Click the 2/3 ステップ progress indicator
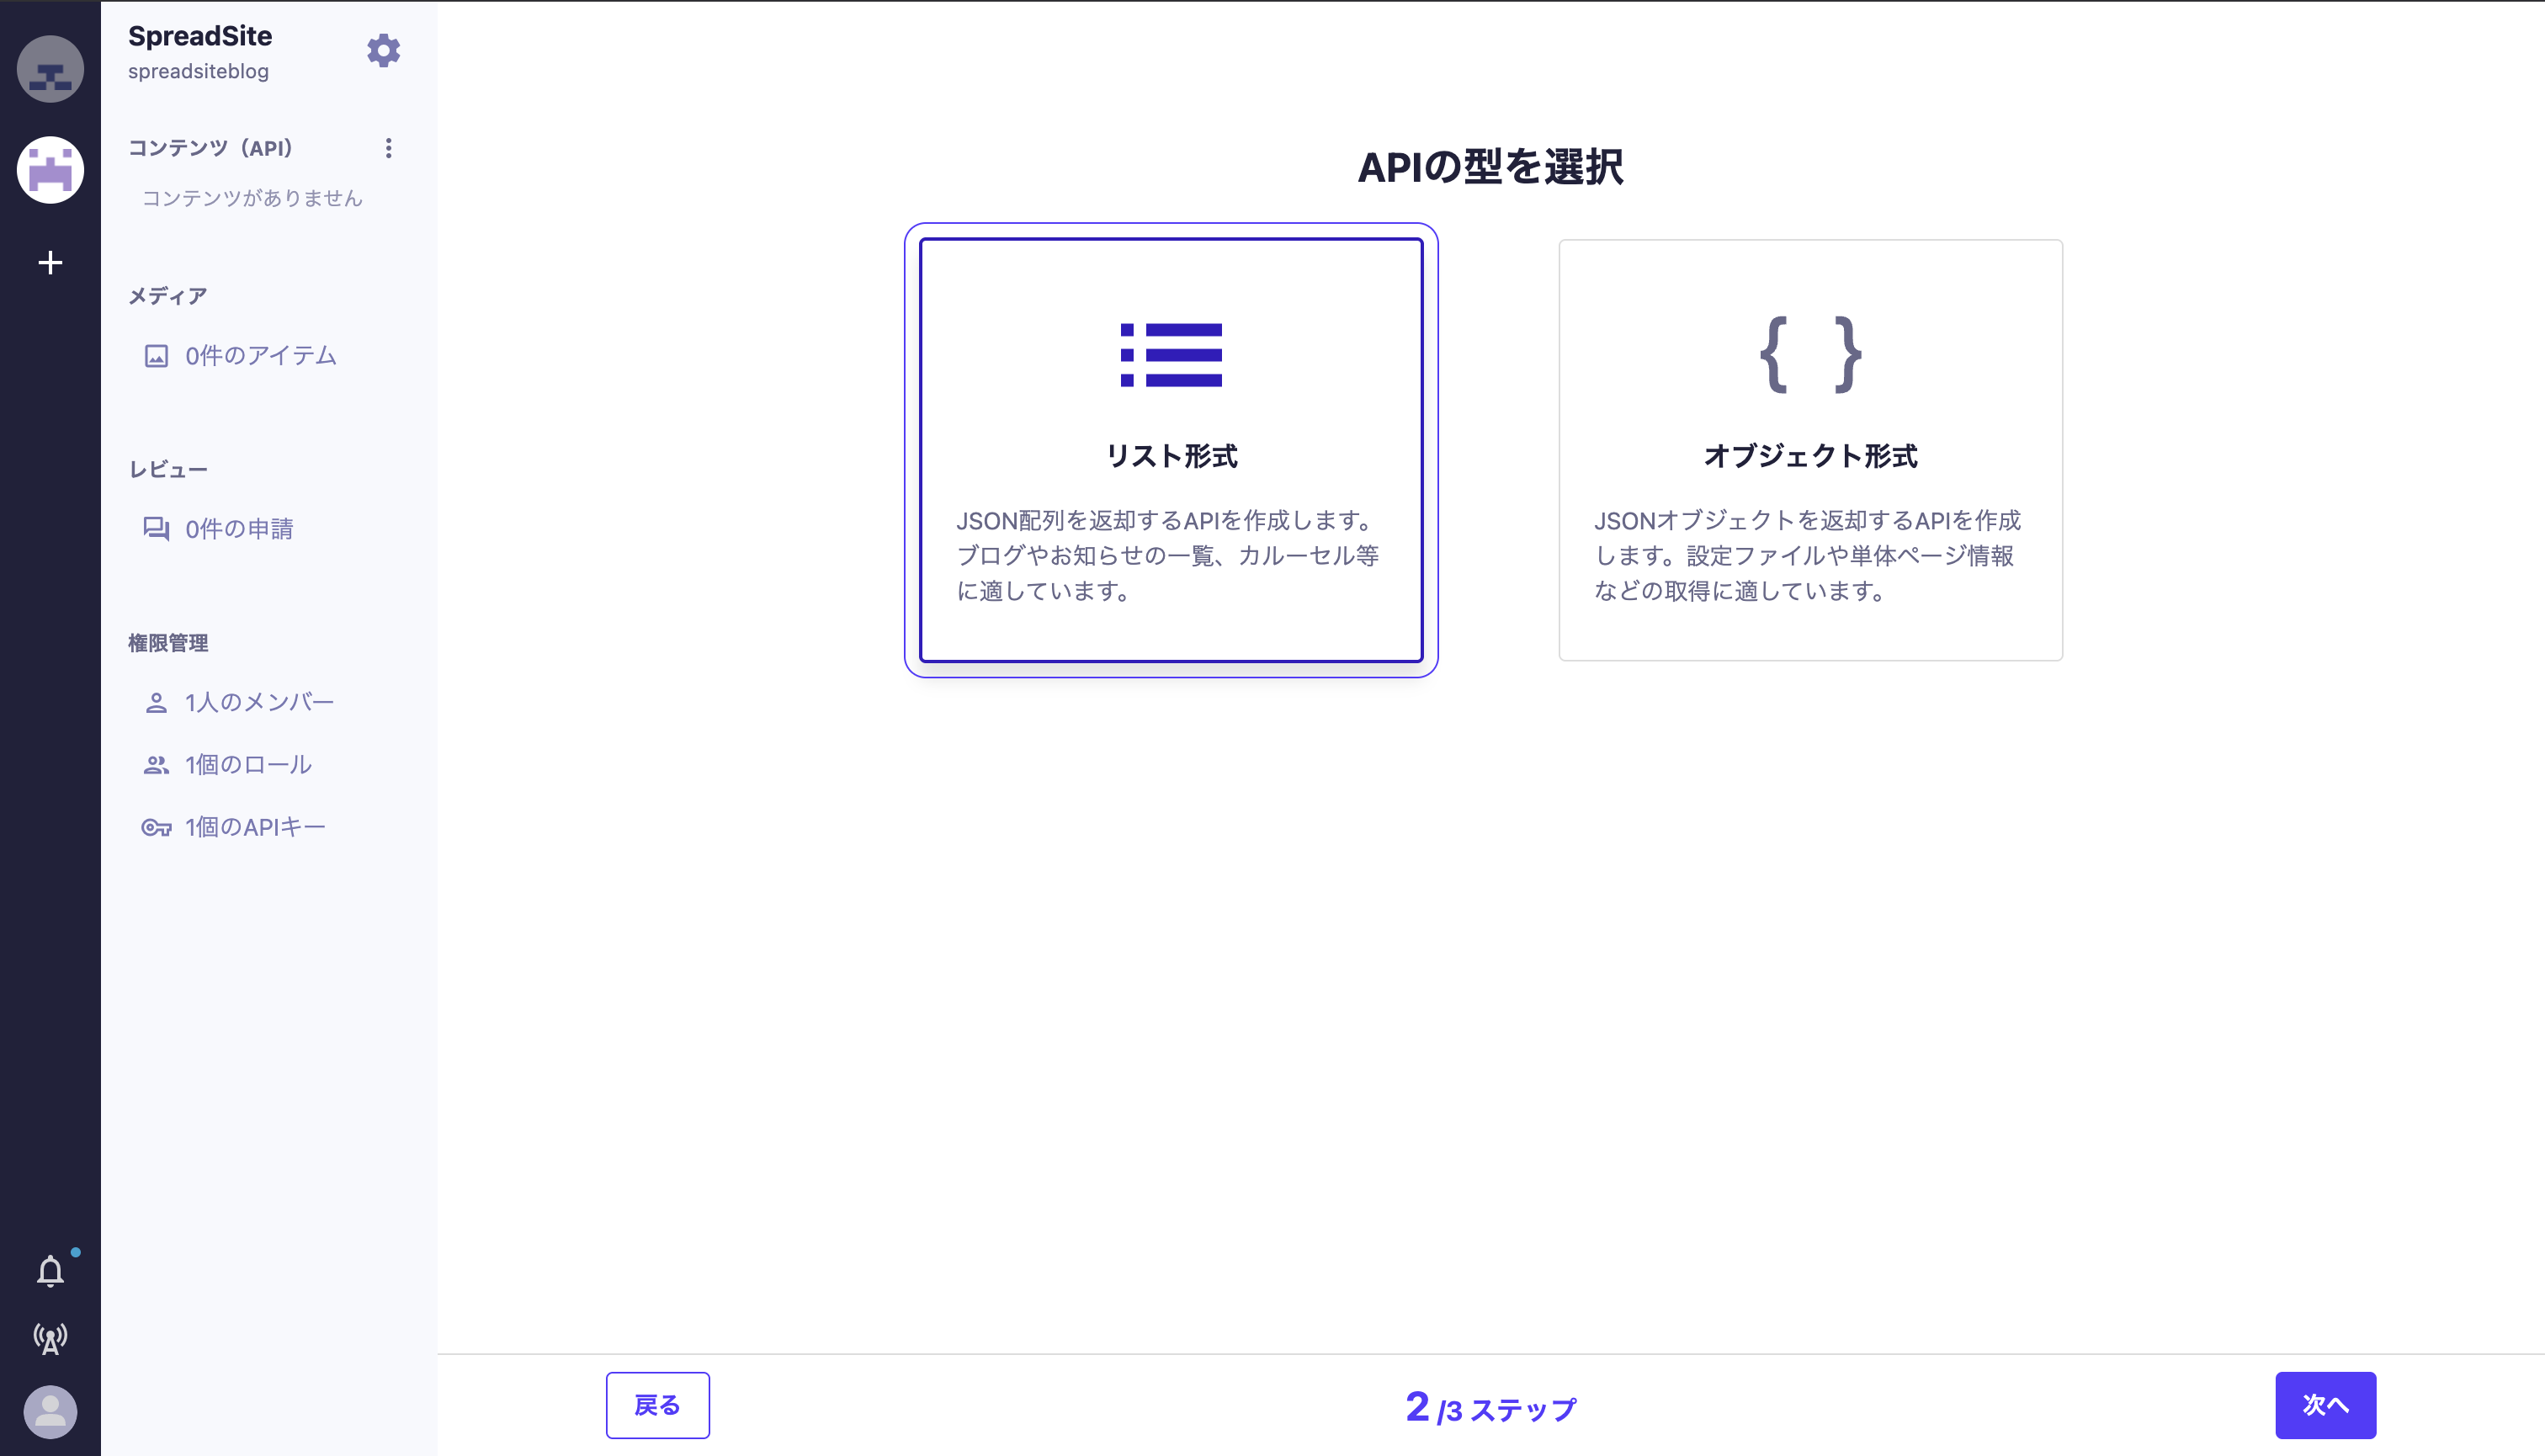The width and height of the screenshot is (2545, 1456). point(1491,1408)
